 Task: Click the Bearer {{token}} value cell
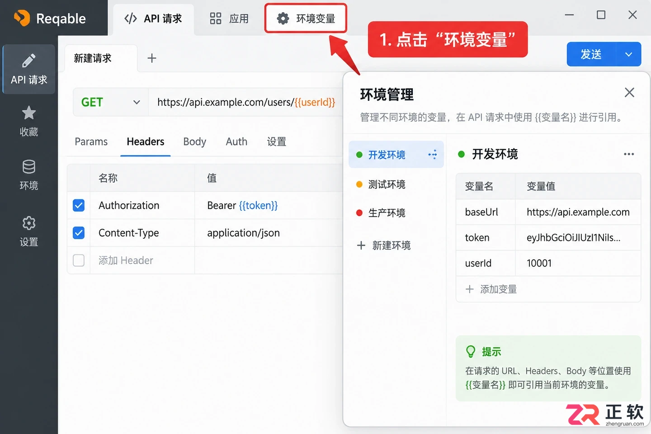(x=269, y=206)
